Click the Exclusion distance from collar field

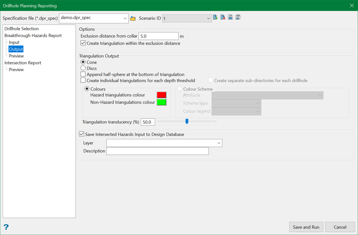pyautogui.click(x=158, y=36)
